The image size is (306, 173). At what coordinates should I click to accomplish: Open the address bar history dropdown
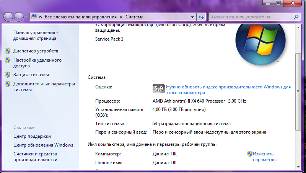coord(193,17)
